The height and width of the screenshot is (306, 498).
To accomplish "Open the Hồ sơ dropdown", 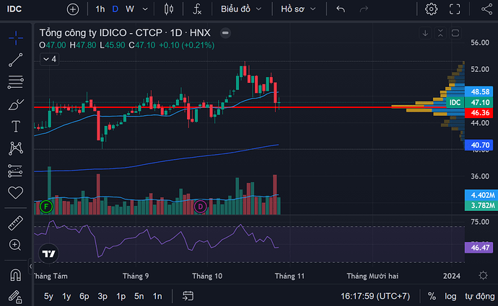I will coord(298,9).
